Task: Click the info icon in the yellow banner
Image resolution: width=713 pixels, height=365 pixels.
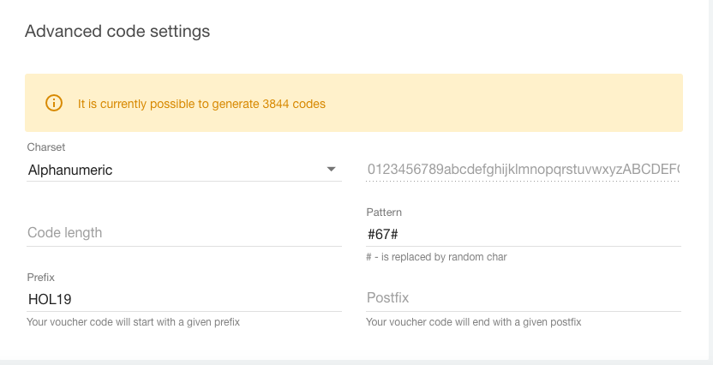Action: point(54,103)
